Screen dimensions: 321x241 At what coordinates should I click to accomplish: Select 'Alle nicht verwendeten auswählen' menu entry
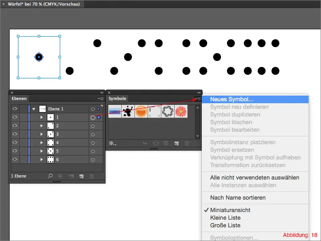pyautogui.click(x=255, y=178)
